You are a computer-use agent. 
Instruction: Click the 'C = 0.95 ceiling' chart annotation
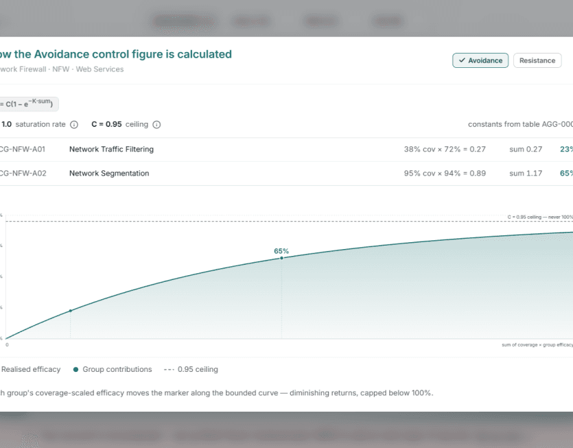540,217
